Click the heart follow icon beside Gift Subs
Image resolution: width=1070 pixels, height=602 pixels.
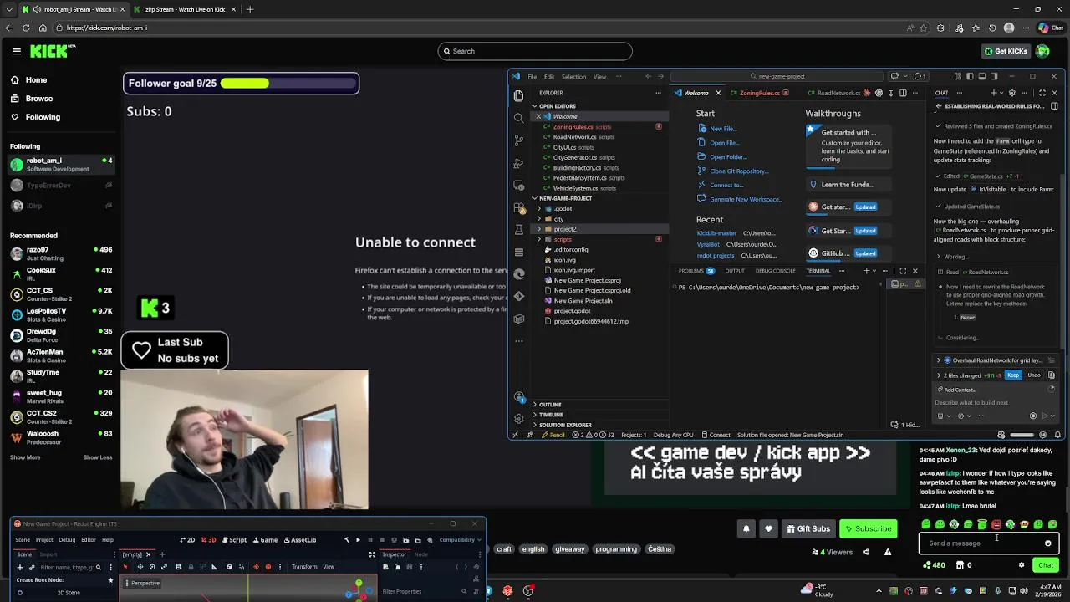[x=768, y=528]
